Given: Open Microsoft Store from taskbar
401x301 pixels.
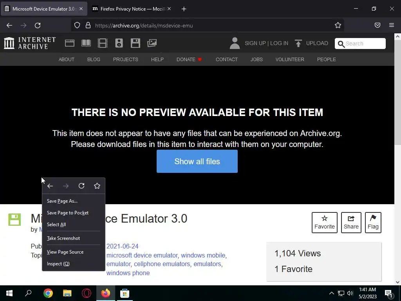Looking at the screenshot, I should (125, 293).
